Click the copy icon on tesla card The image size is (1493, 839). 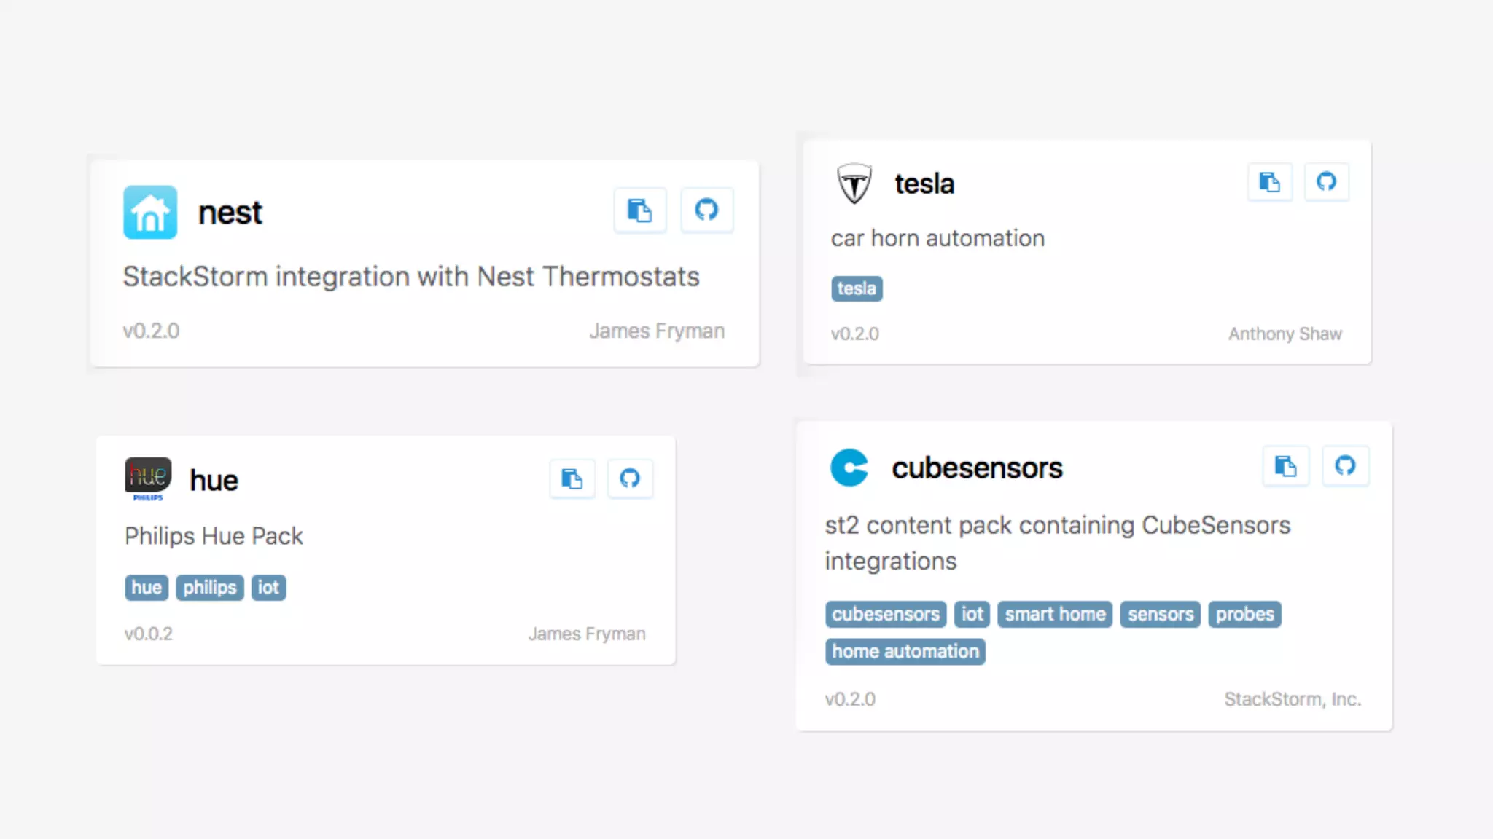1269,182
